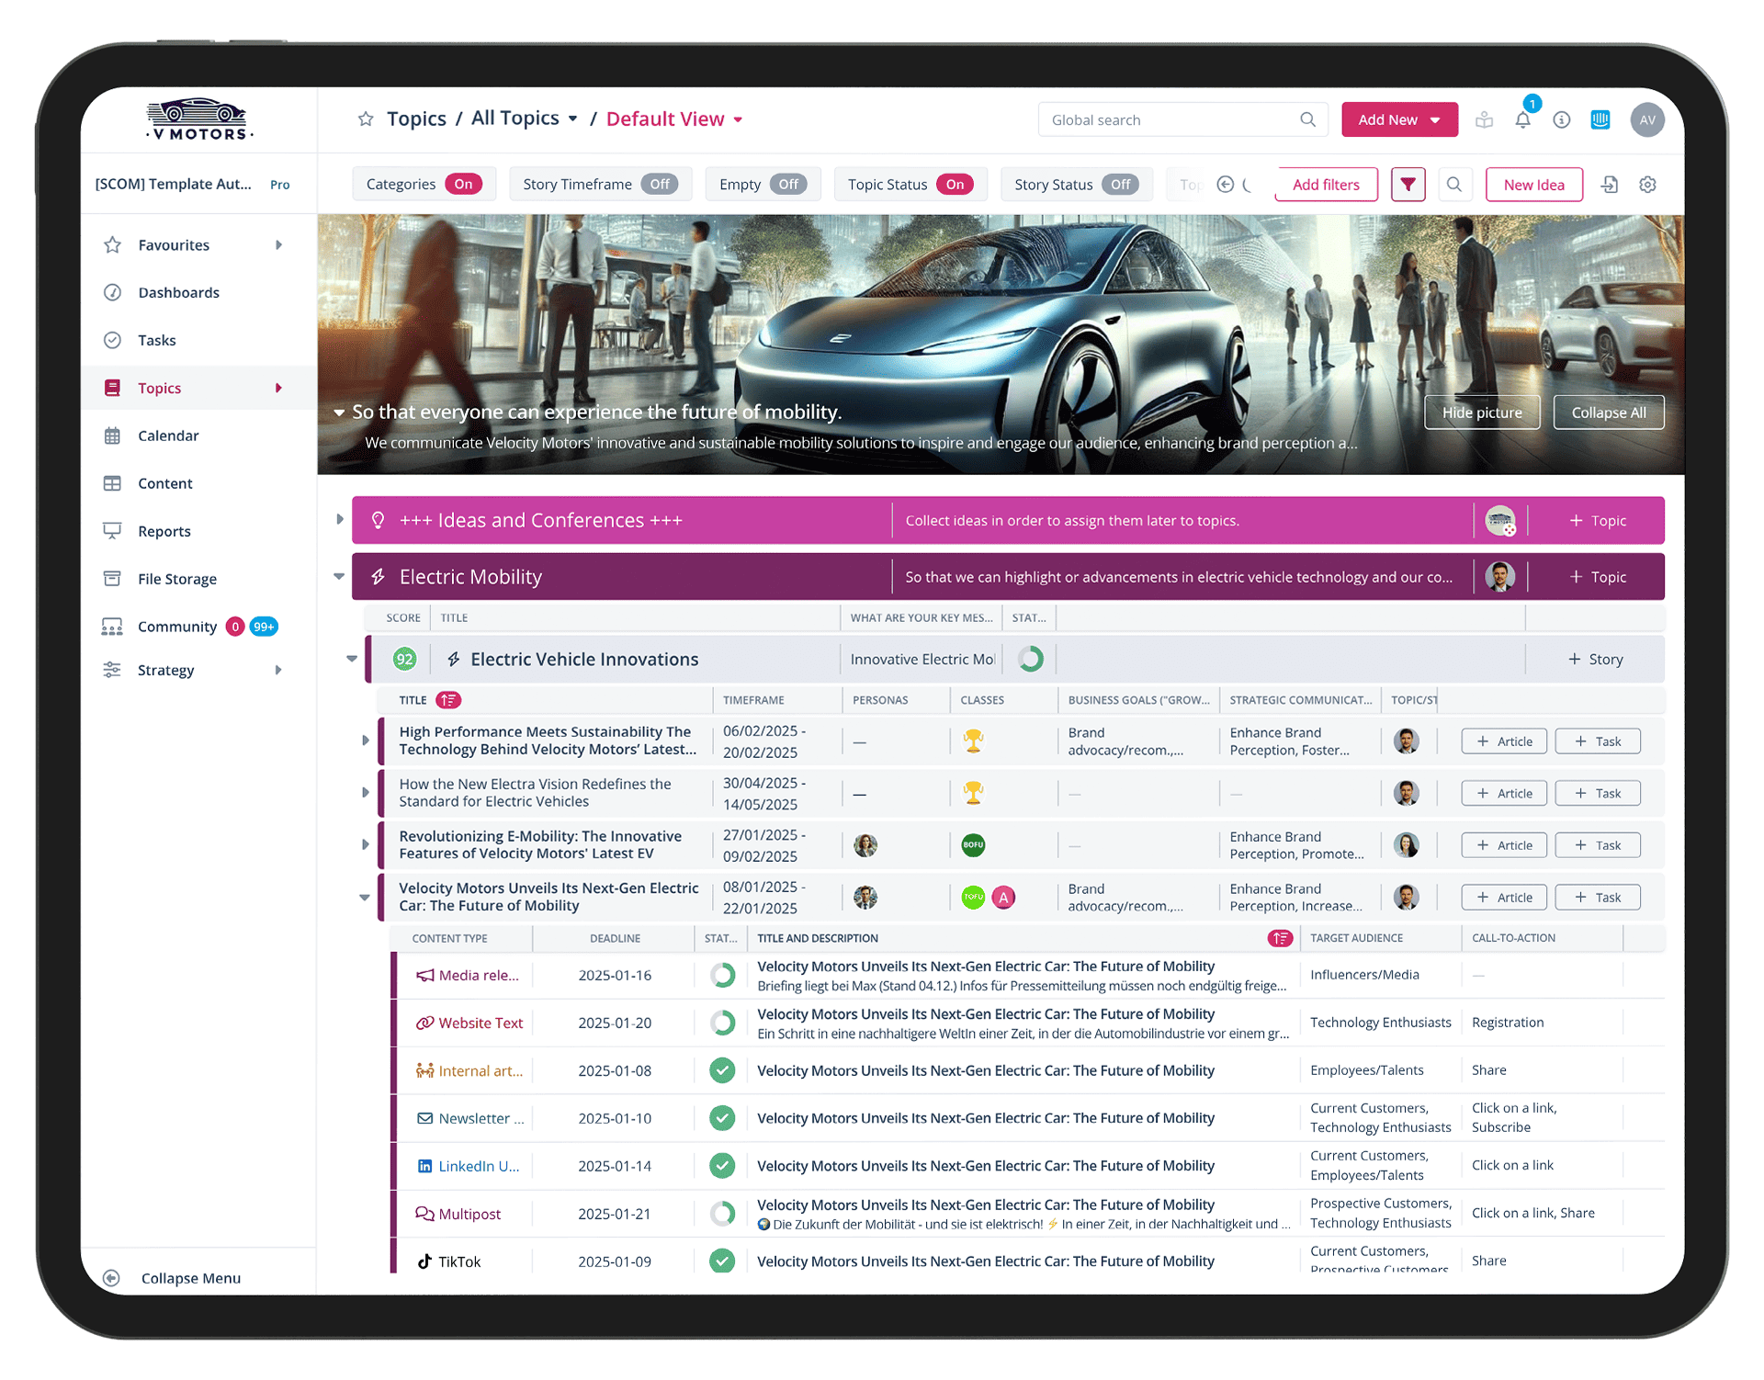Click the info circle icon in header
The width and height of the screenshot is (1764, 1380).
click(x=1562, y=120)
